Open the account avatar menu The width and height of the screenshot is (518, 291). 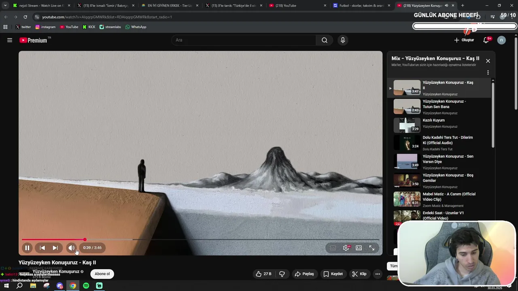pos(501,40)
